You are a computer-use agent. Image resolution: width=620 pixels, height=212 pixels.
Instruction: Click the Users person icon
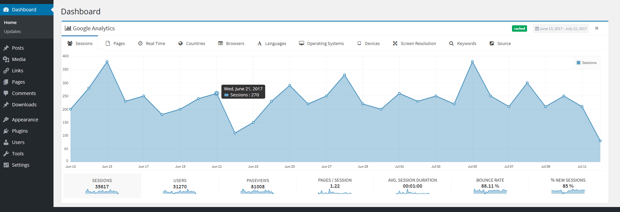click(6, 142)
